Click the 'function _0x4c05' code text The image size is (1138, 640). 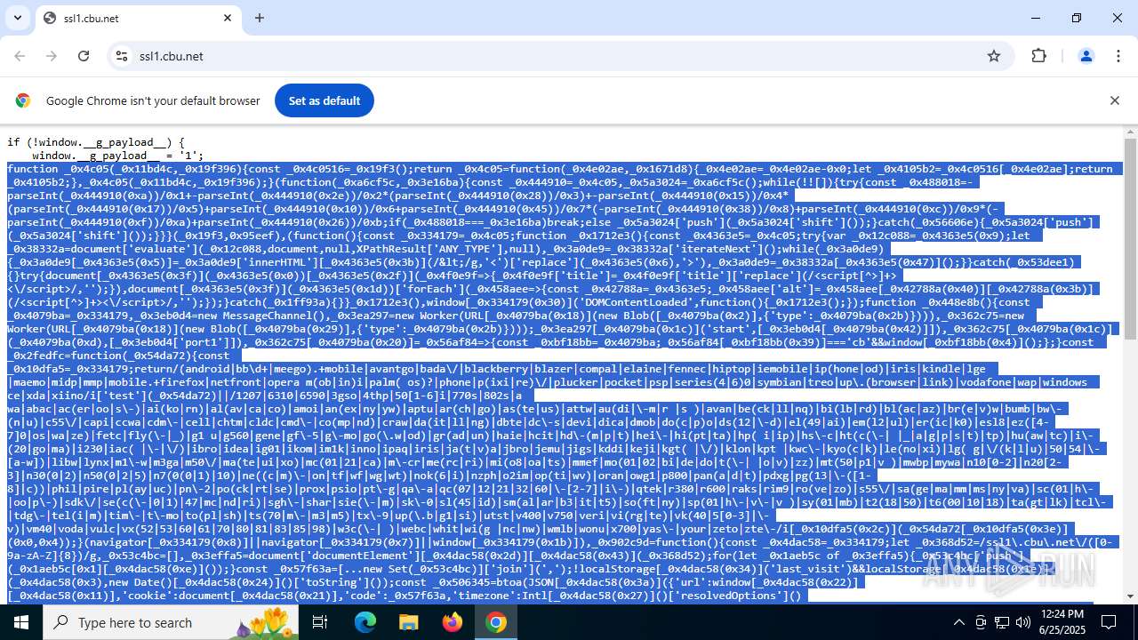pyautogui.click(x=59, y=169)
